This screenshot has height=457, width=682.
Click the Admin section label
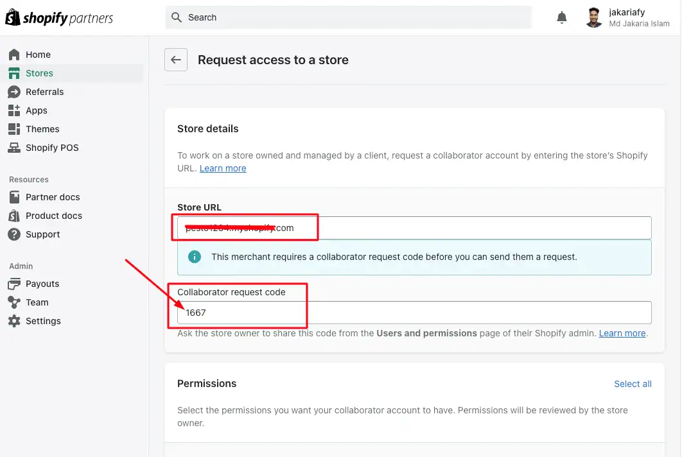21,266
